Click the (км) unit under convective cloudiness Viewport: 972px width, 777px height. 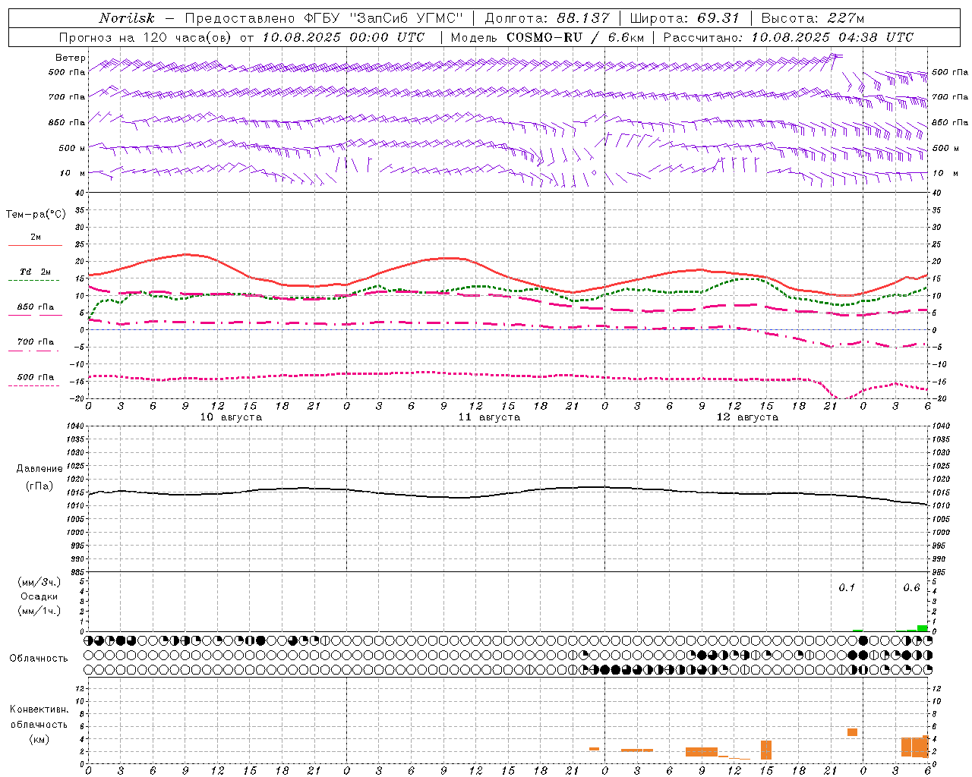tap(39, 739)
